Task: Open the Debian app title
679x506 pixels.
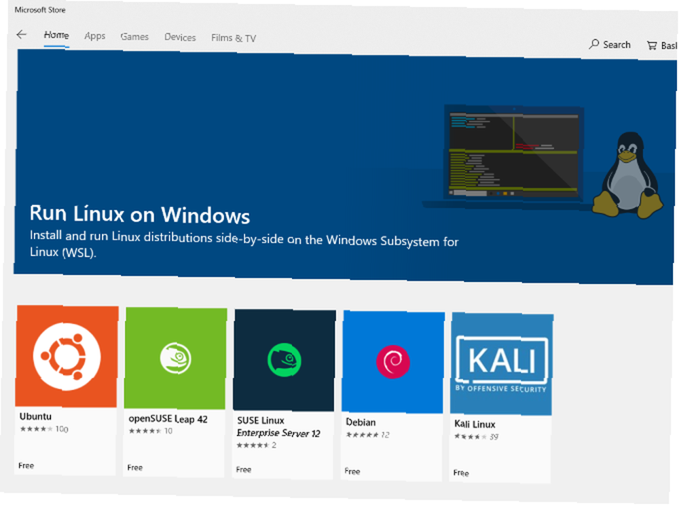Action: click(x=361, y=422)
